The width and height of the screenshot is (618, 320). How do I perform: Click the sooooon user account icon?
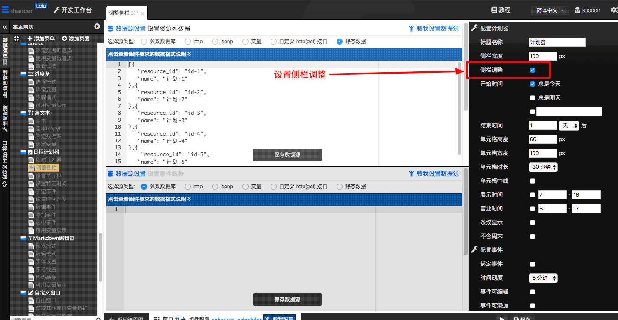tap(577, 10)
